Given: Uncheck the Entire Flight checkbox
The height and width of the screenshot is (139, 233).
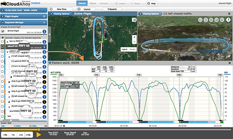Looking at the screenshot, I should [x=3, y=31].
